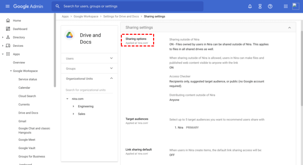303x165 pixels.
Task: Expand the Groups dropdown chevron
Action: point(111,69)
